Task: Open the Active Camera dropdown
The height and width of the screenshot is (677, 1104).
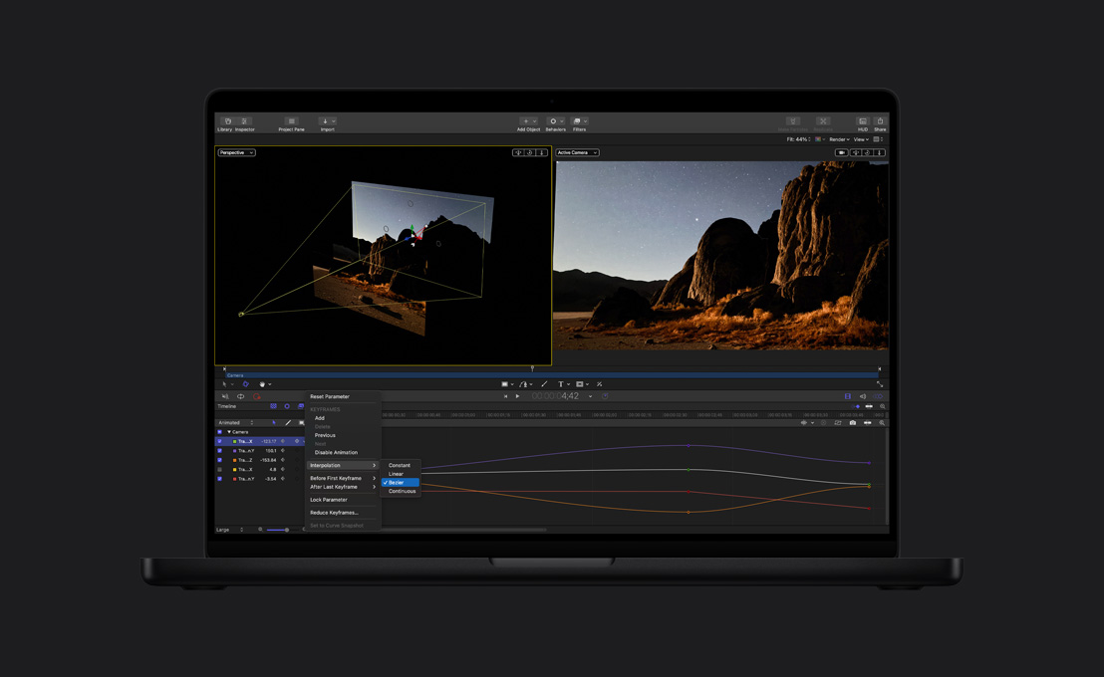Action: point(577,152)
